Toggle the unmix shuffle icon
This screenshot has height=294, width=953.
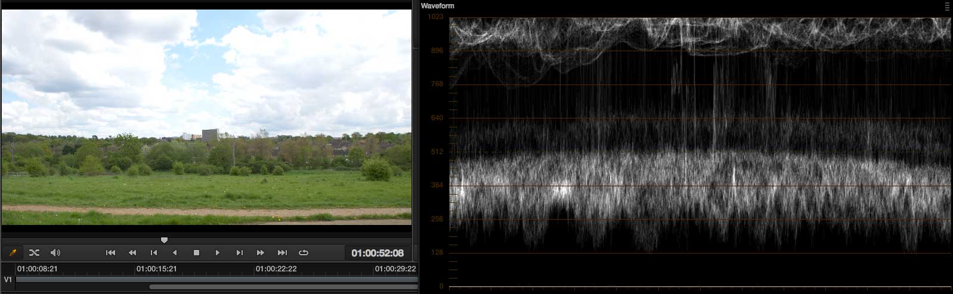(34, 253)
